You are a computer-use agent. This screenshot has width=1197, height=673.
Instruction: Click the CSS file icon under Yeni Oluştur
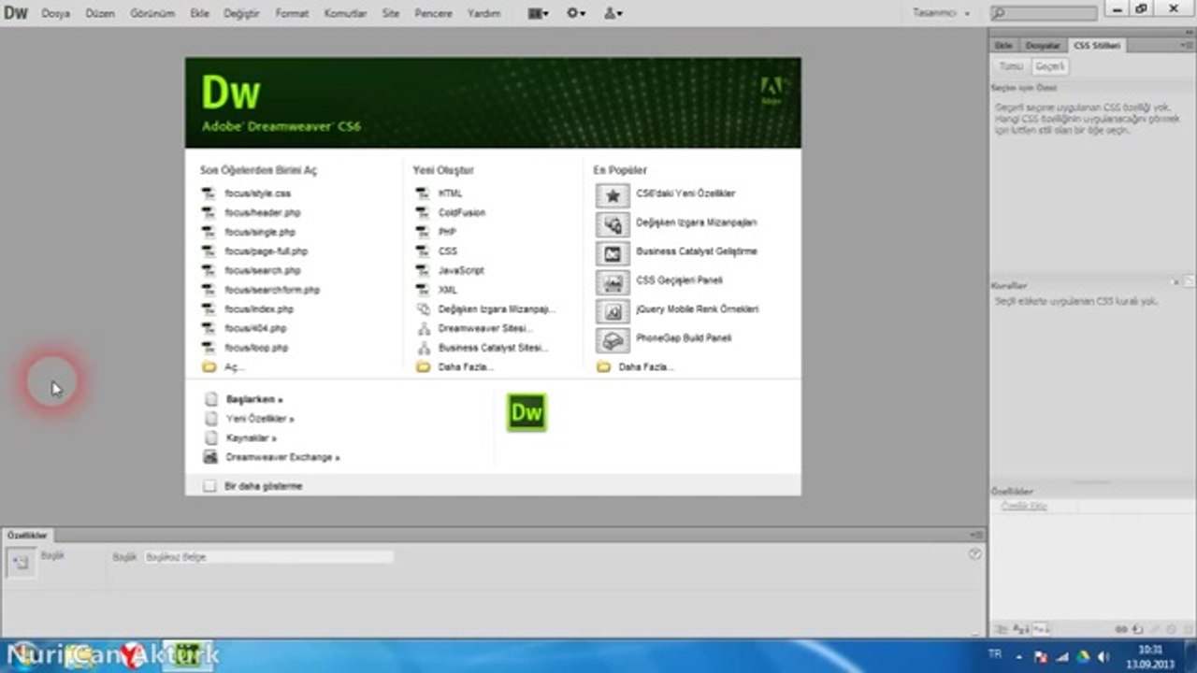point(422,251)
